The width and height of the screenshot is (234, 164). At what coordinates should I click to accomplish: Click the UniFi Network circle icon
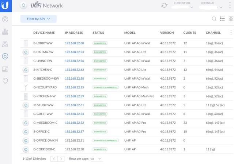(23, 6)
